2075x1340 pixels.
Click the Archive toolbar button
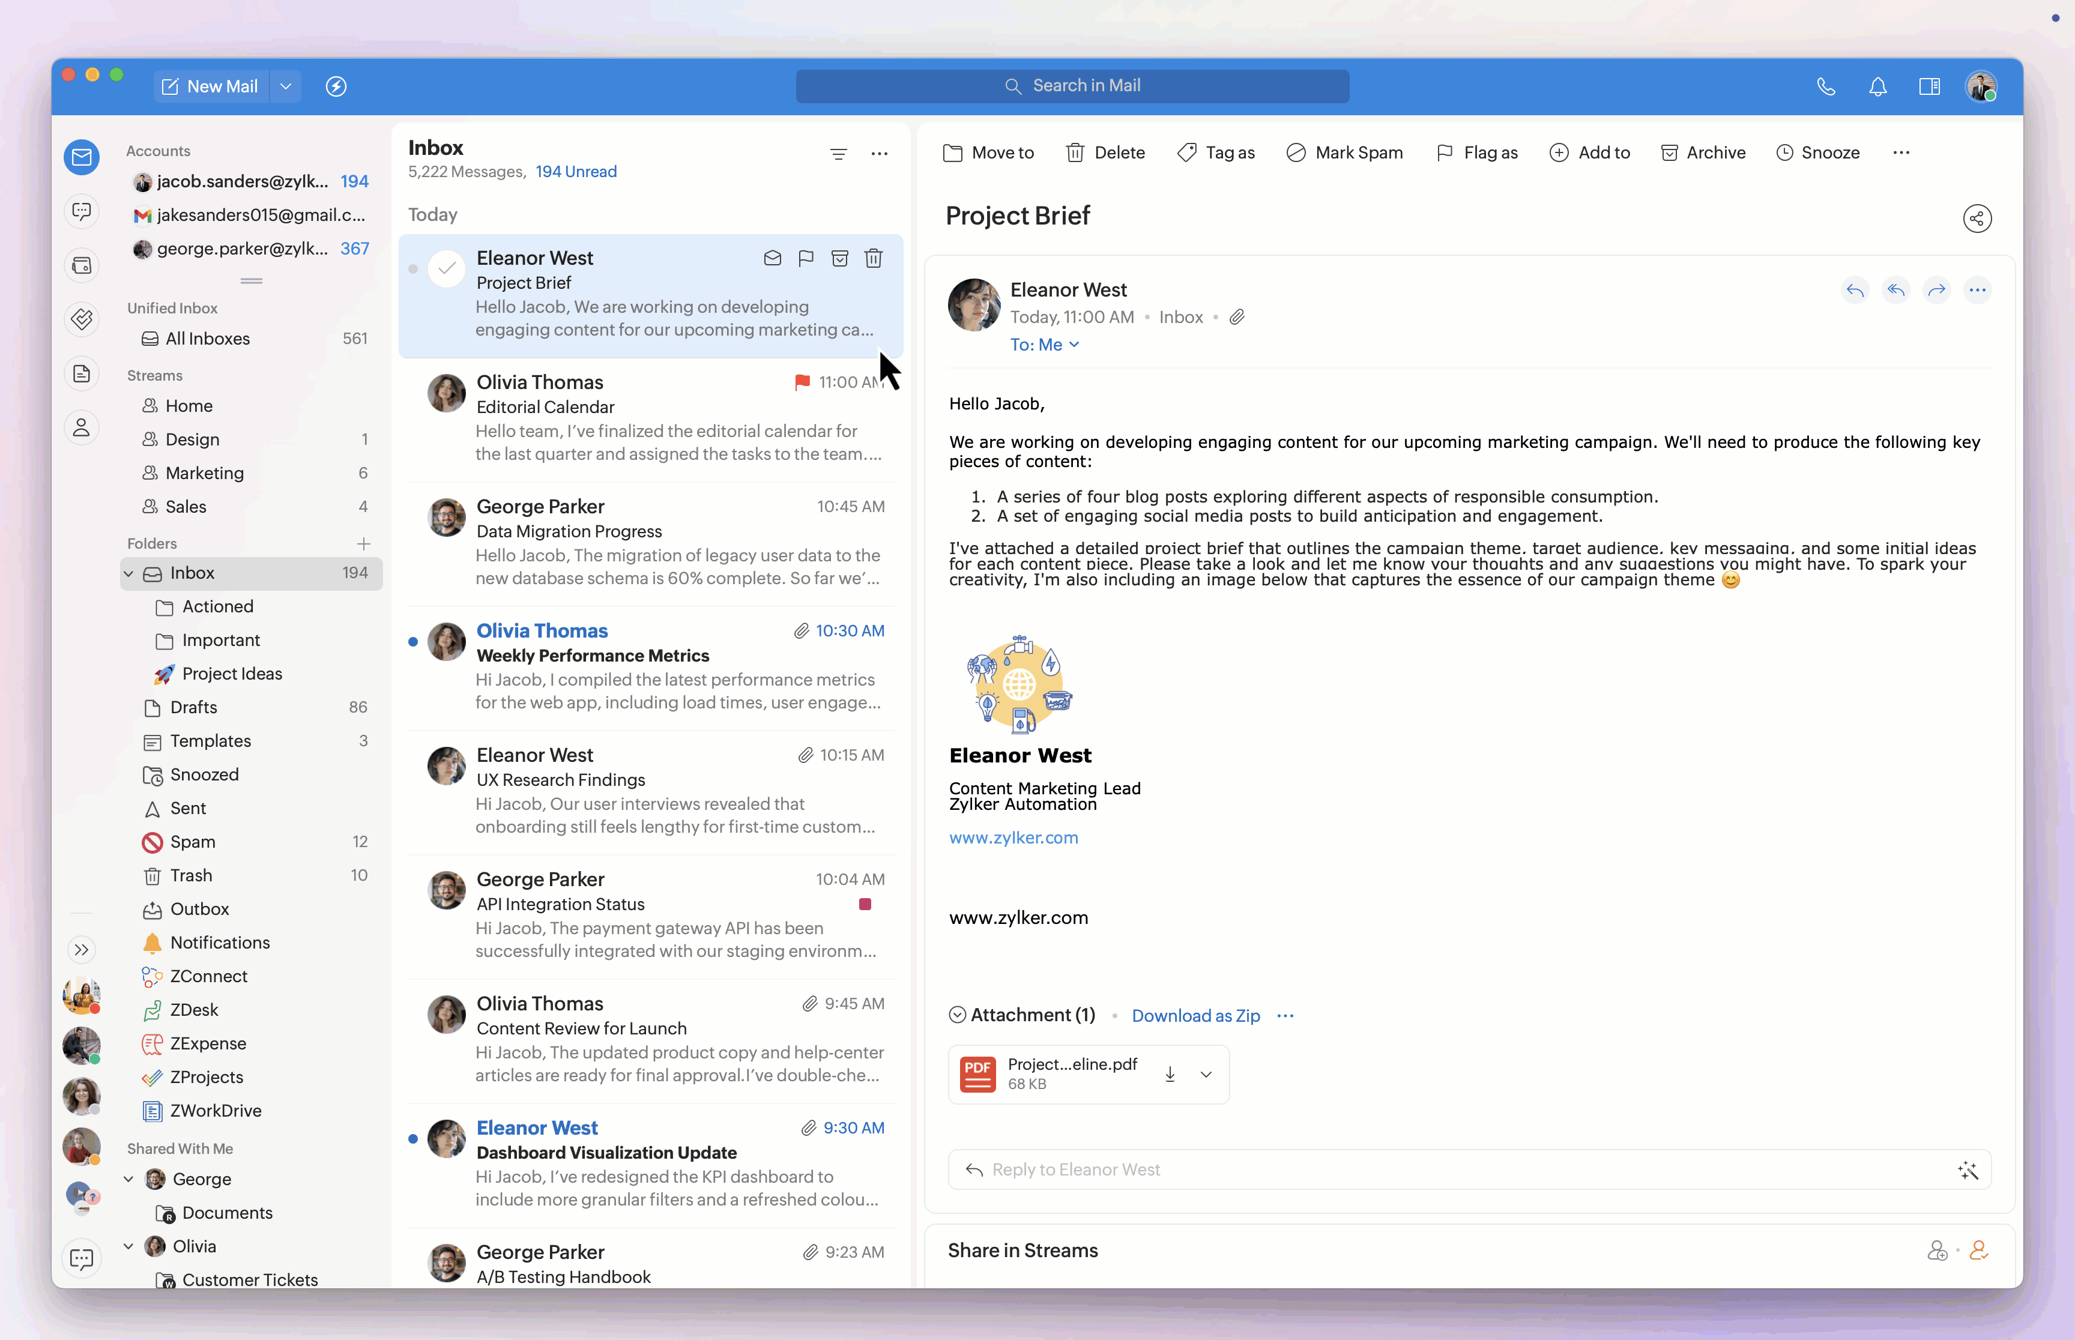1703,152
